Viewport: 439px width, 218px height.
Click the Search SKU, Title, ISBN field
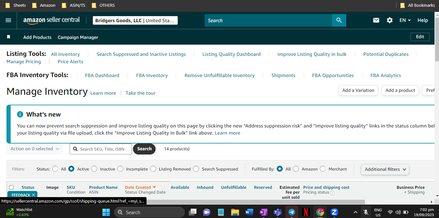coord(101,149)
